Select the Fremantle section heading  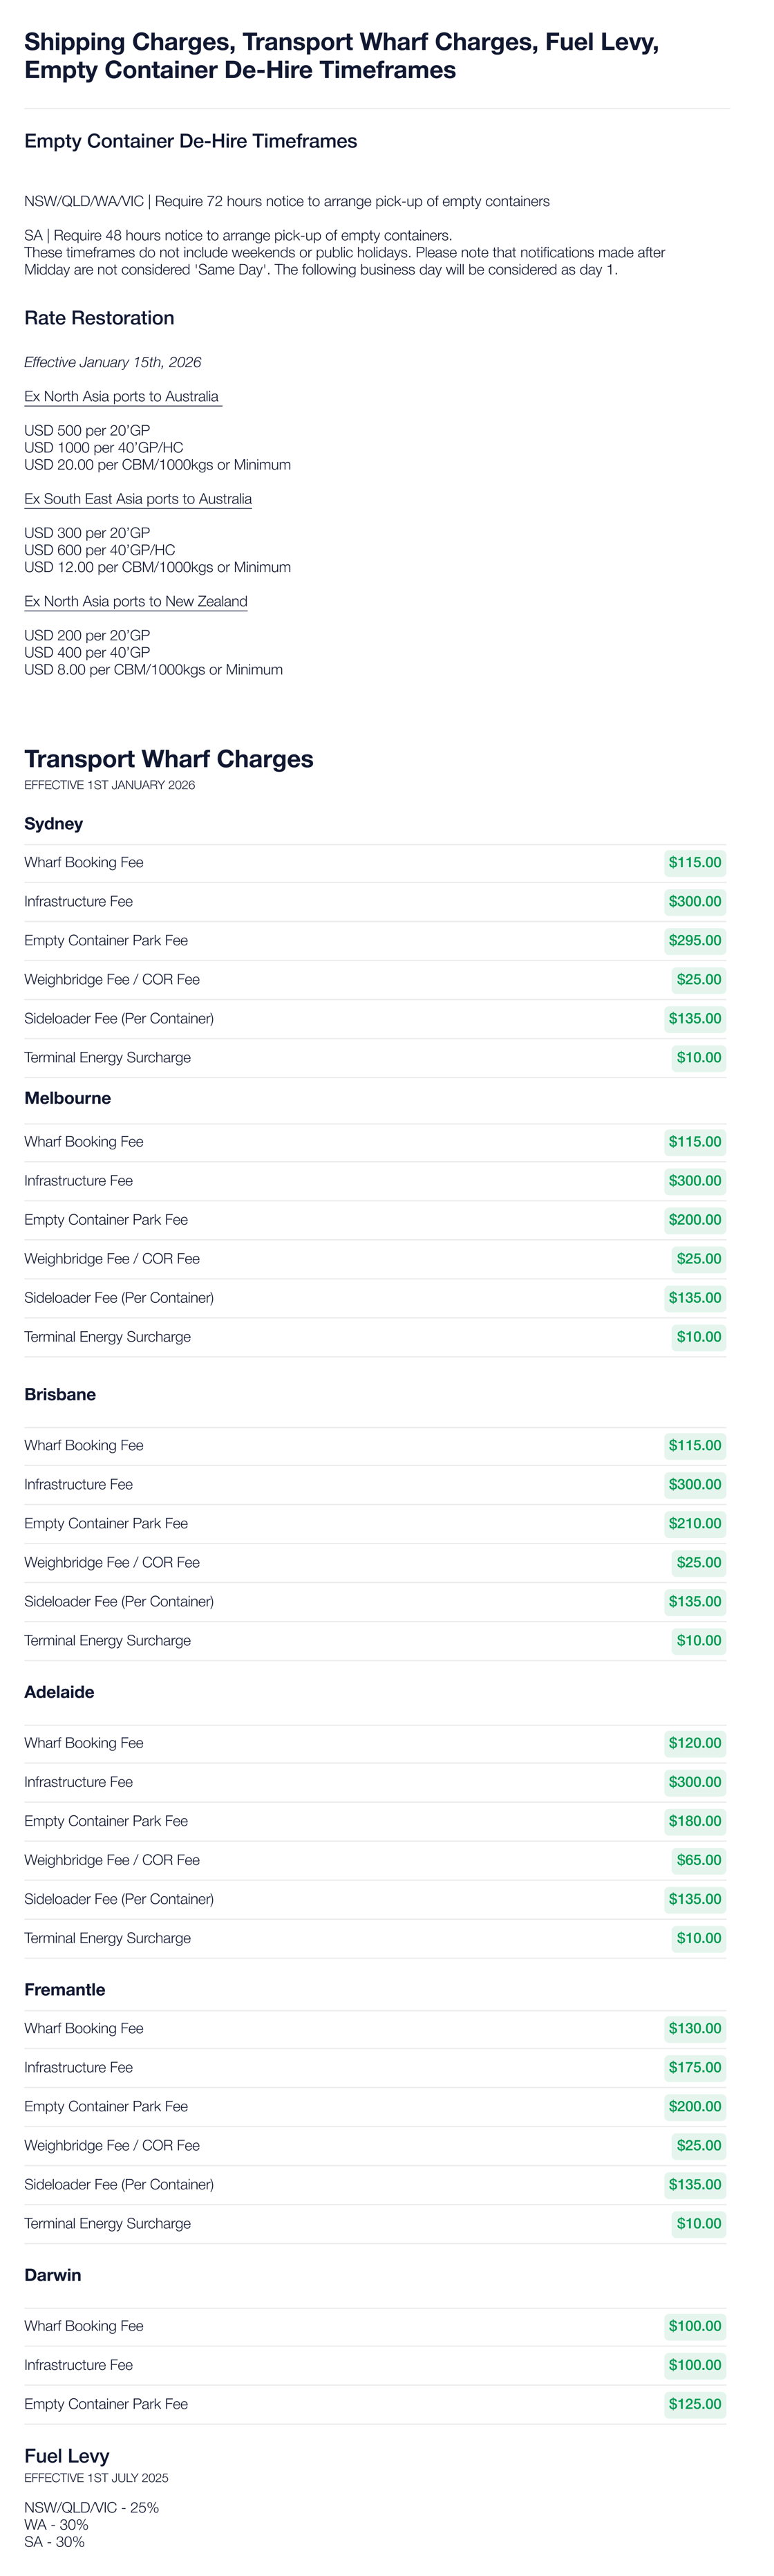[65, 1989]
